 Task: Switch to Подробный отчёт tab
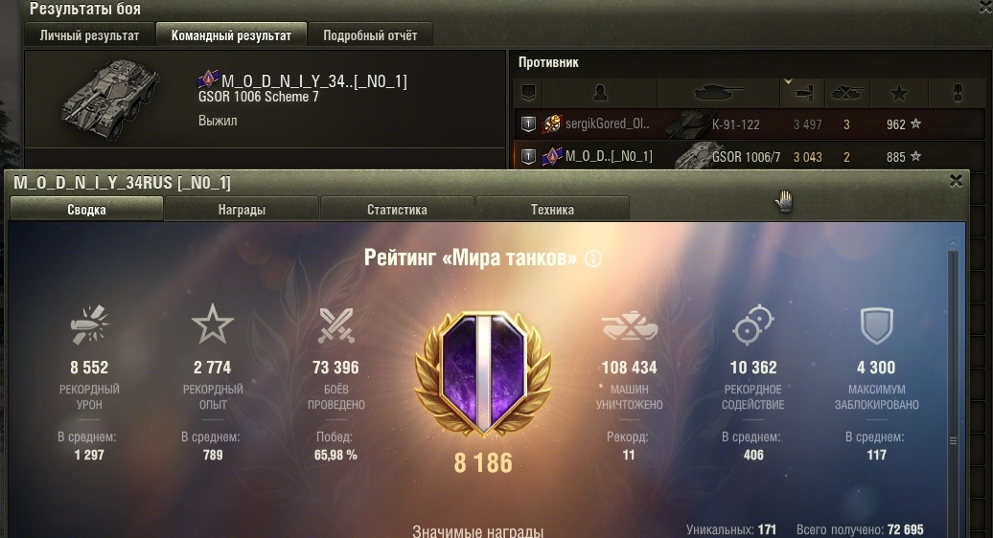[370, 35]
